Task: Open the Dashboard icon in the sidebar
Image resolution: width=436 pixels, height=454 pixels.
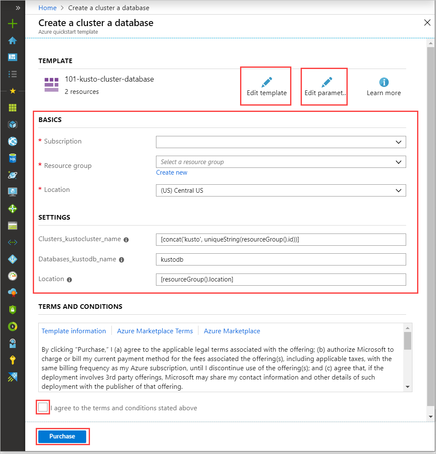Action: click(x=13, y=57)
